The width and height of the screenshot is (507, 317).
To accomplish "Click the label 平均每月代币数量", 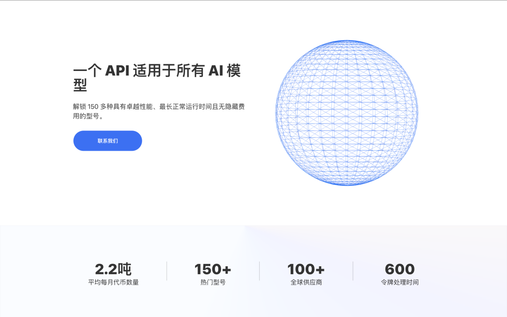I will 113,282.
